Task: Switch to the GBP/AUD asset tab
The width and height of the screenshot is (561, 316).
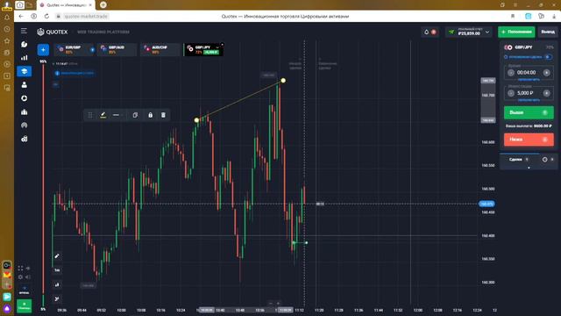Action: tap(117, 49)
